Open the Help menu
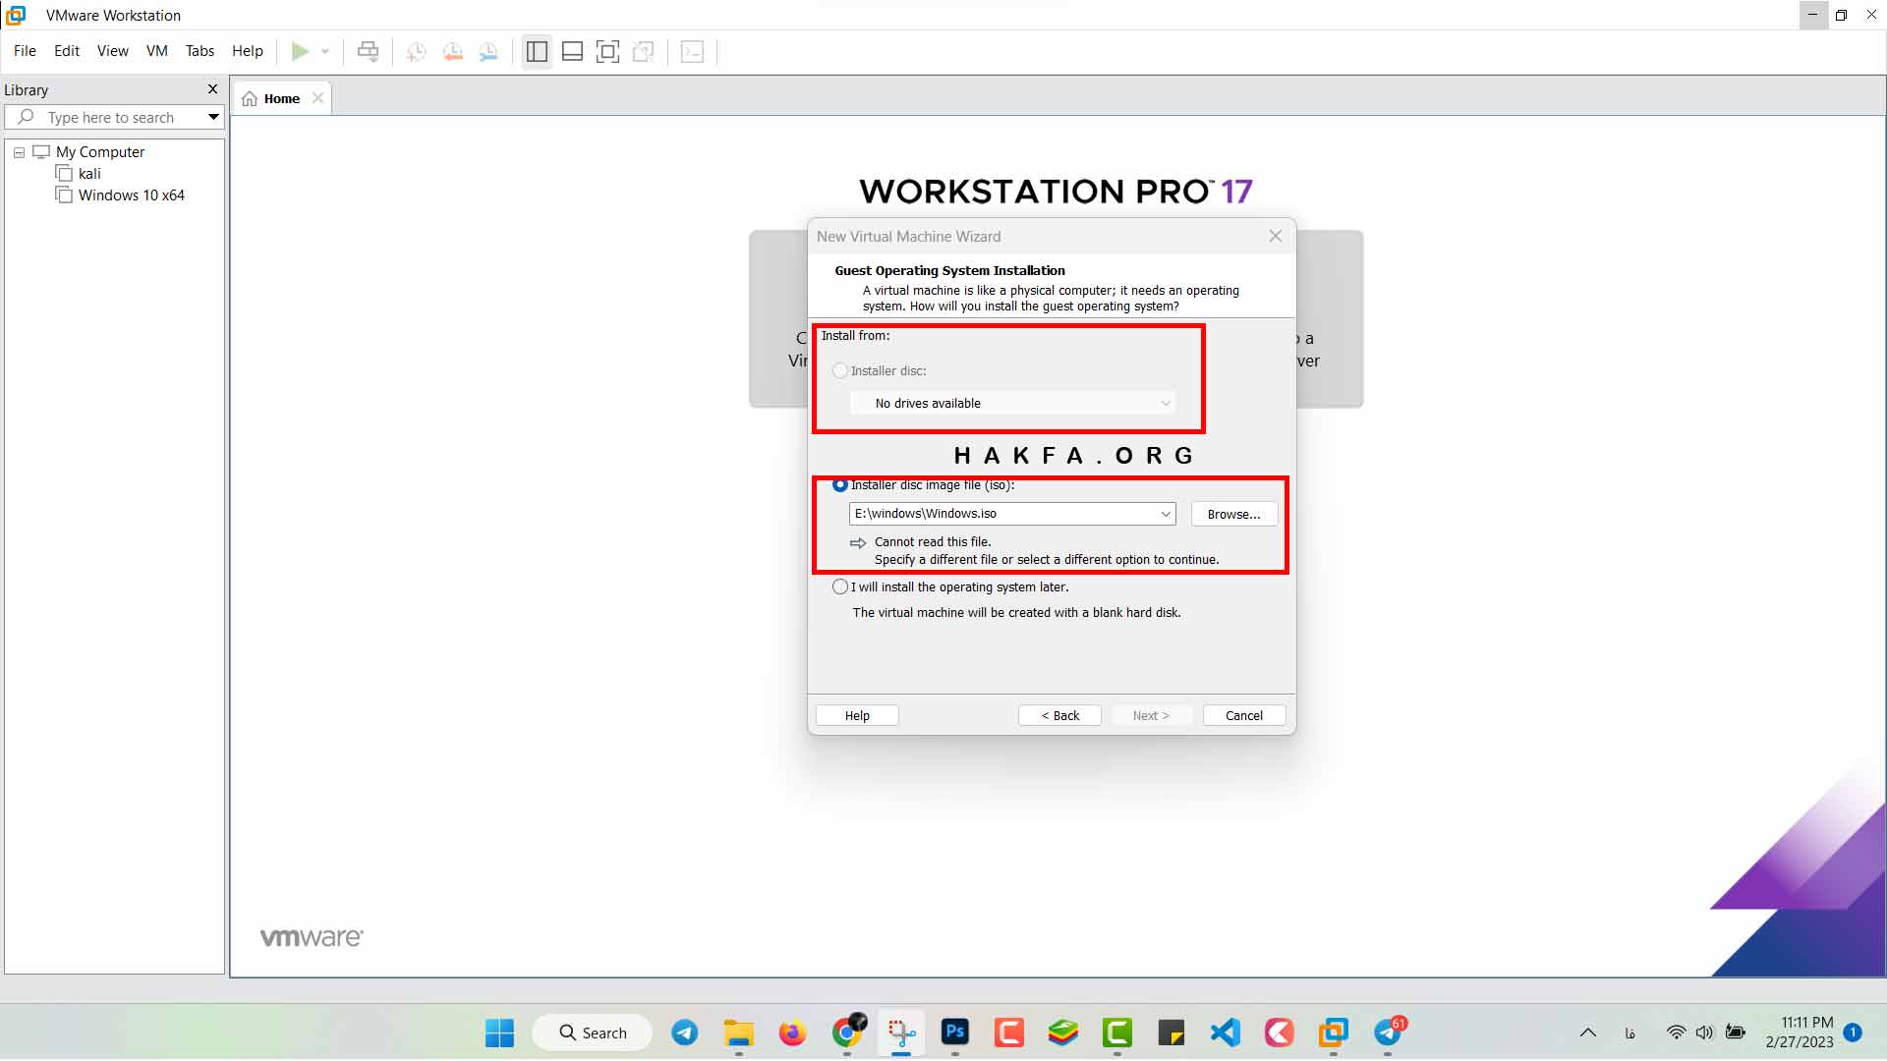The image size is (1887, 1061). pos(248,51)
